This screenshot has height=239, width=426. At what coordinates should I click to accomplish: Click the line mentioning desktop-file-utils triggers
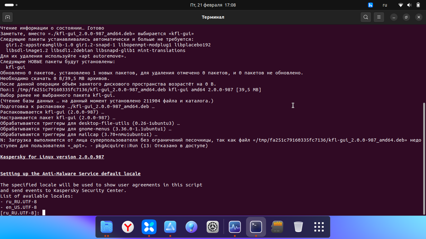(x=90, y=123)
